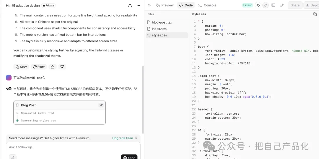Click the 'text-align: center;' code line
Viewport: 319px width, 159px height.
pyautogui.click(x=222, y=113)
